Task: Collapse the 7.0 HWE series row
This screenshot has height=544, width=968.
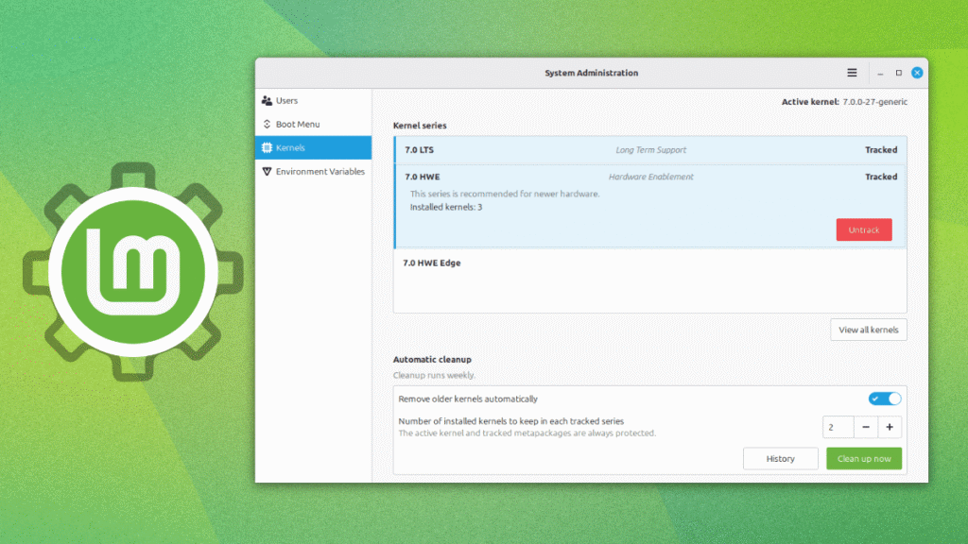Action: 650,177
